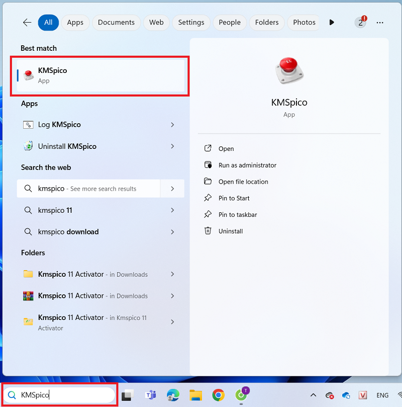This screenshot has width=402, height=407.
Task: Click the 'kmspico 11' web search suggestion
Action: [x=55, y=210]
